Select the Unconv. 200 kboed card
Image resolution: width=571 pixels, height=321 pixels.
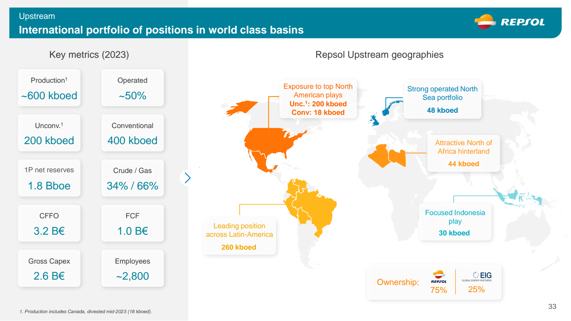[x=49, y=133]
